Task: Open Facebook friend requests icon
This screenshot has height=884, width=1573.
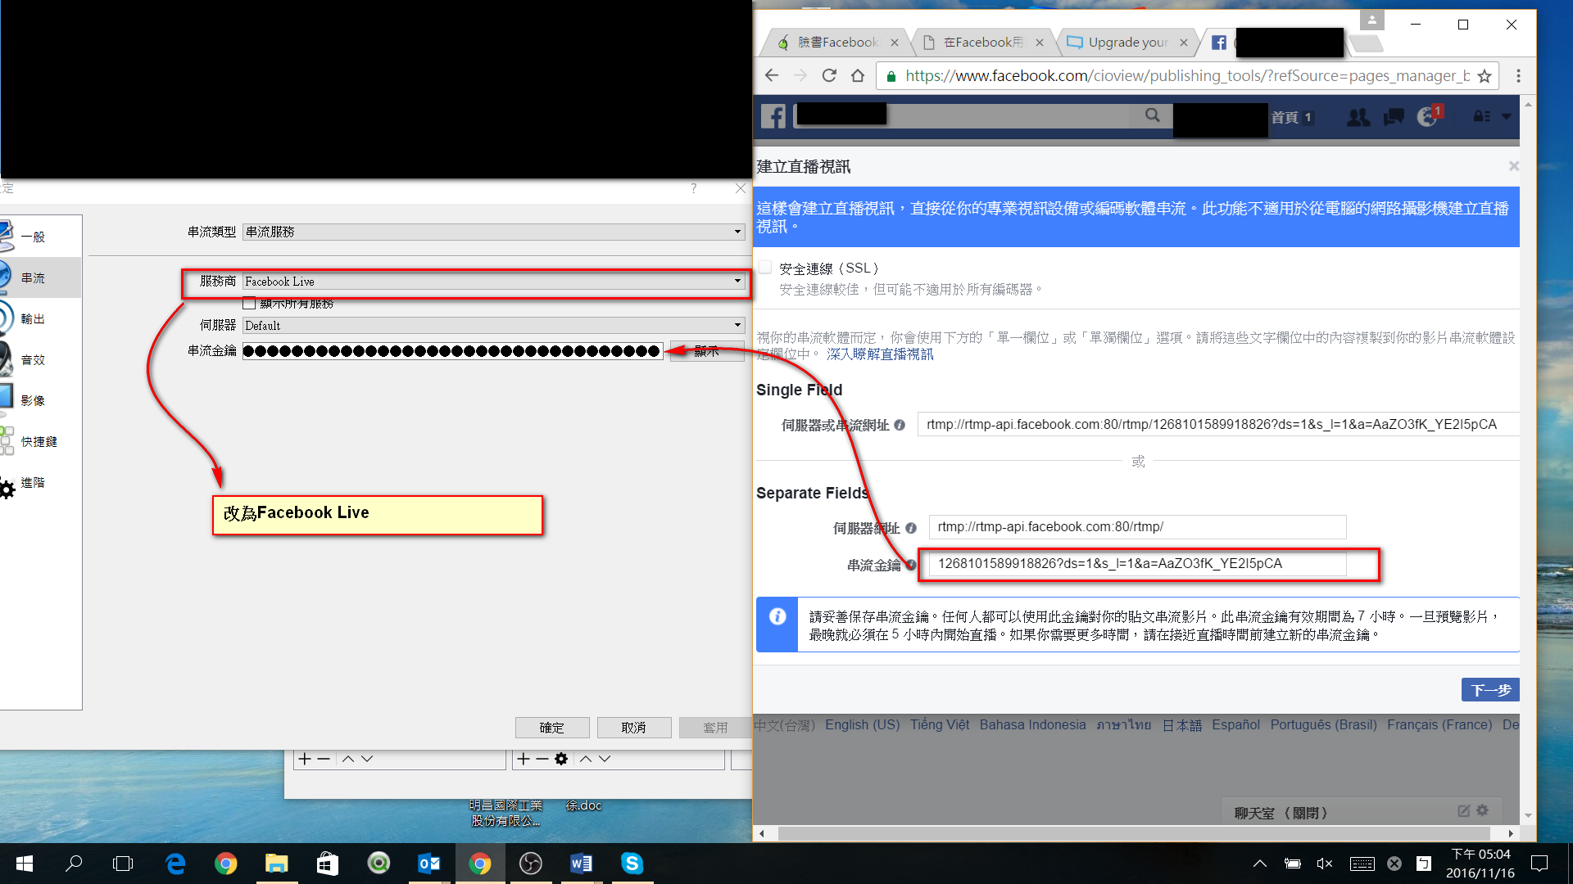Action: [1358, 117]
